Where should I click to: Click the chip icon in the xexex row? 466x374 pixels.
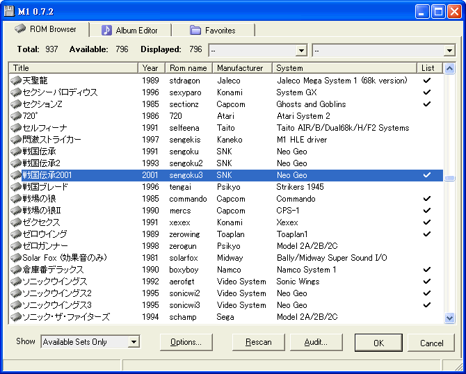click(x=16, y=222)
